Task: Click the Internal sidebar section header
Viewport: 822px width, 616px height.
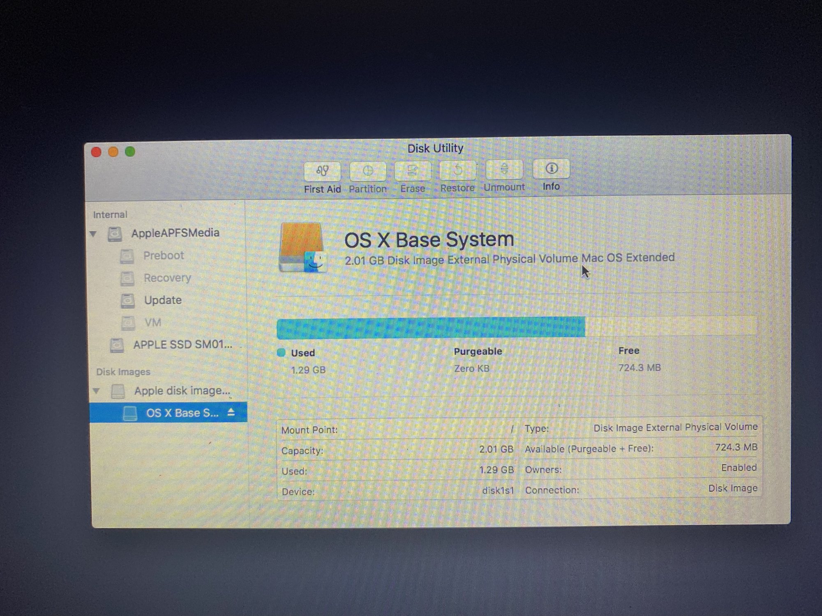Action: pos(110,215)
